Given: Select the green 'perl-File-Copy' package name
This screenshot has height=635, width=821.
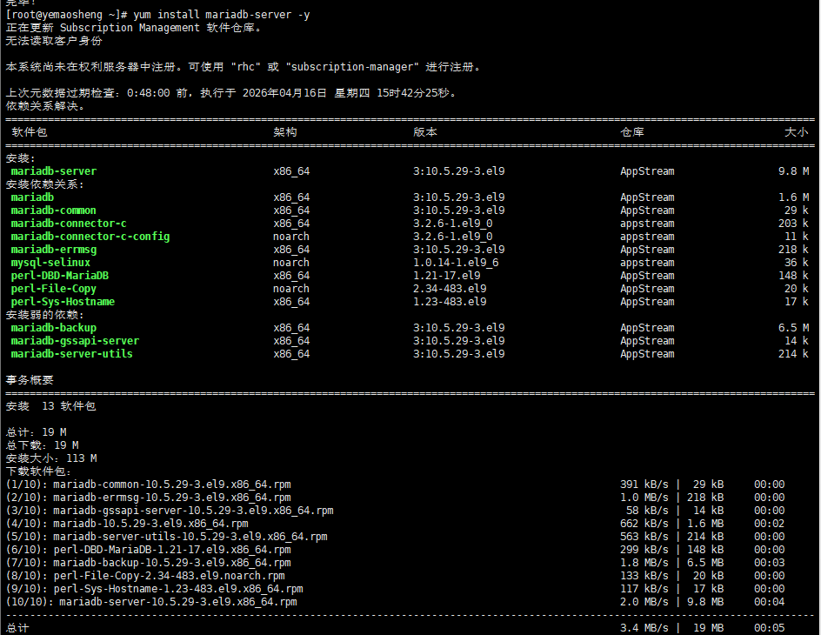Looking at the screenshot, I should (x=54, y=289).
